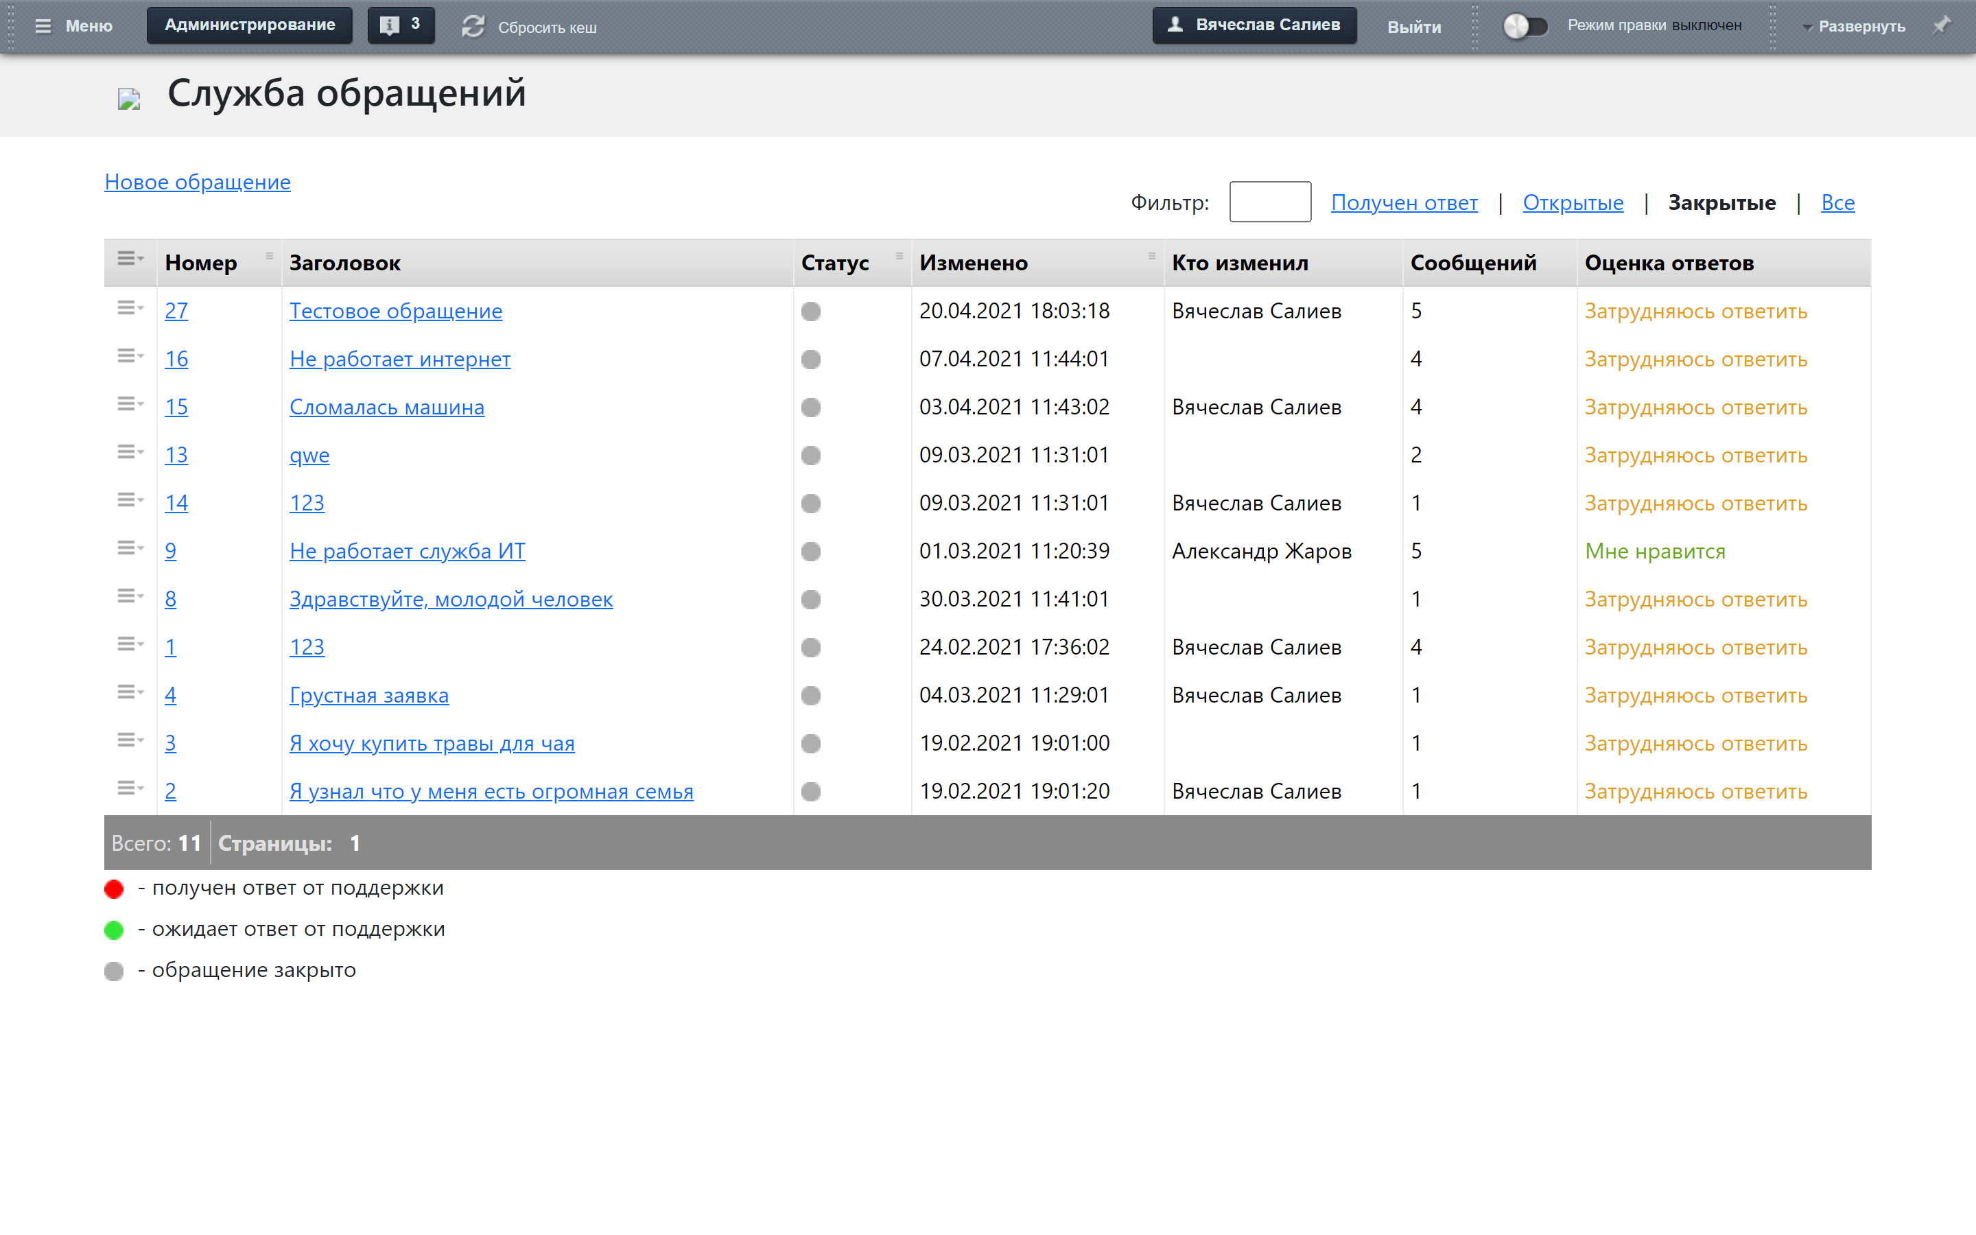This screenshot has height=1235, width=1976.
Task: Open ticket Я узнал что у меня есть огромная семья
Action: tap(491, 792)
